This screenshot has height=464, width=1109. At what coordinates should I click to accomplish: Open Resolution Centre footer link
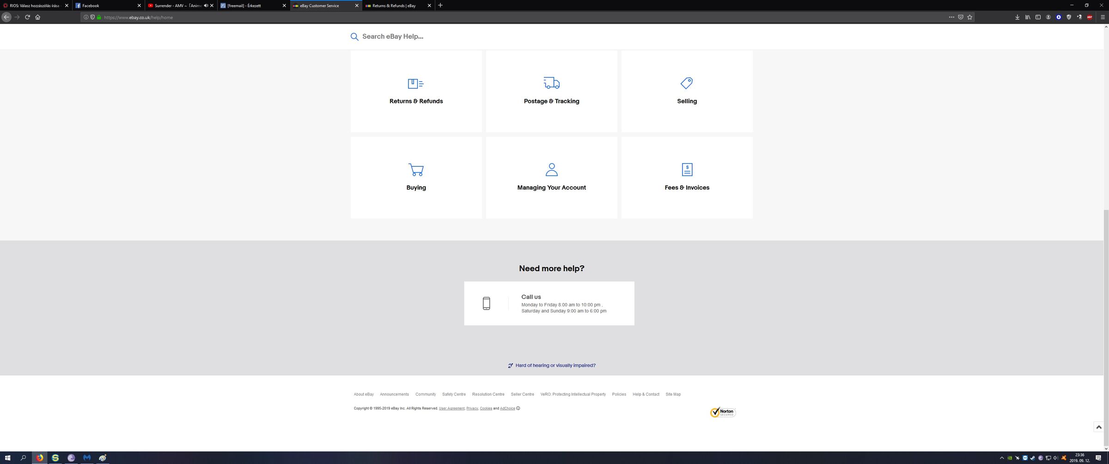coord(488,394)
